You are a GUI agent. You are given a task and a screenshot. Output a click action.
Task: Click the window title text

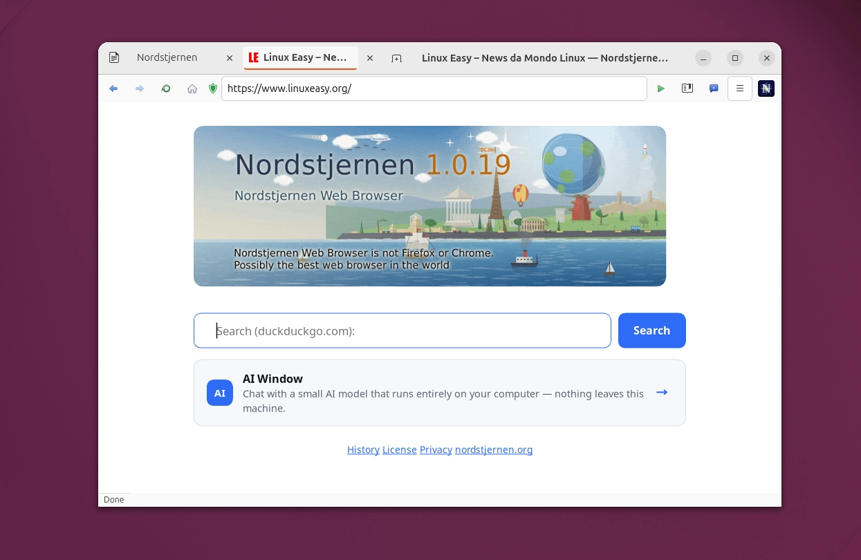(545, 58)
